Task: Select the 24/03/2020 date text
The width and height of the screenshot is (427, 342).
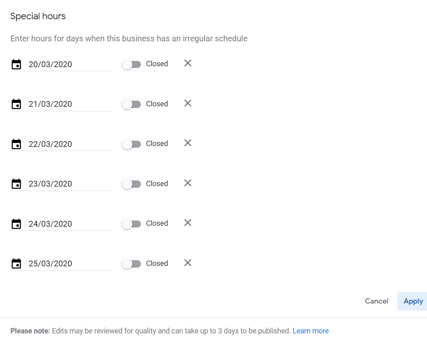Action: click(x=50, y=224)
